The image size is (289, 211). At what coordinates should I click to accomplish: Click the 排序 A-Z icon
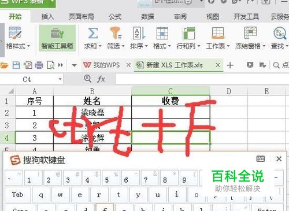[x=139, y=33]
